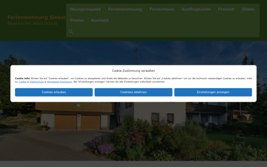Open the Preise menu item
This screenshot has width=267, height=167.
pos(77,20)
